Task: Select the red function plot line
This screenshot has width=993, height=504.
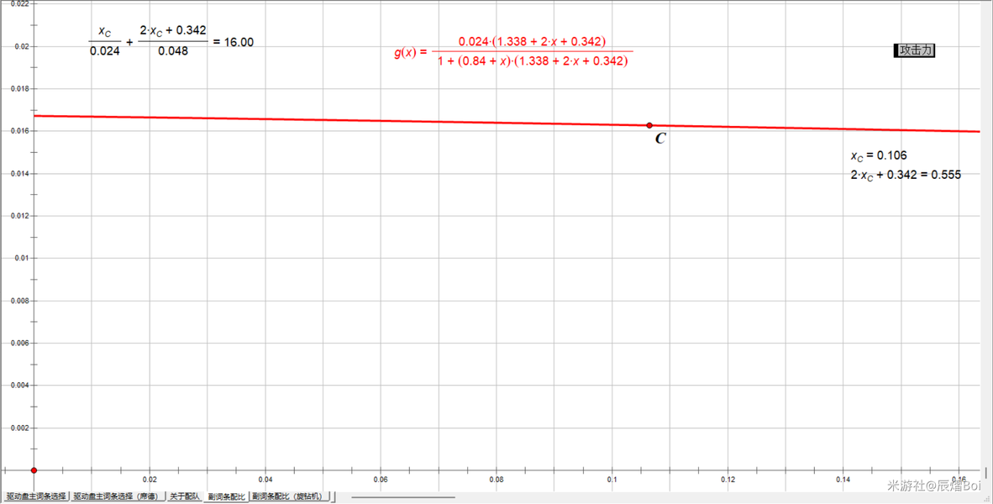Action: point(336,120)
